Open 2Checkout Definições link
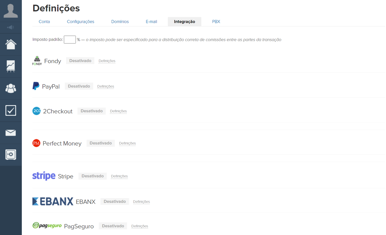This screenshot has width=386, height=235. click(x=118, y=111)
